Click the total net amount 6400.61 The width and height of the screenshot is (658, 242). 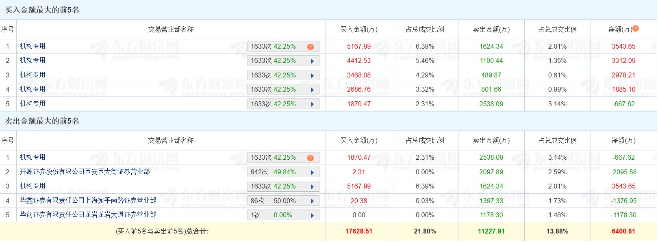coord(623,231)
